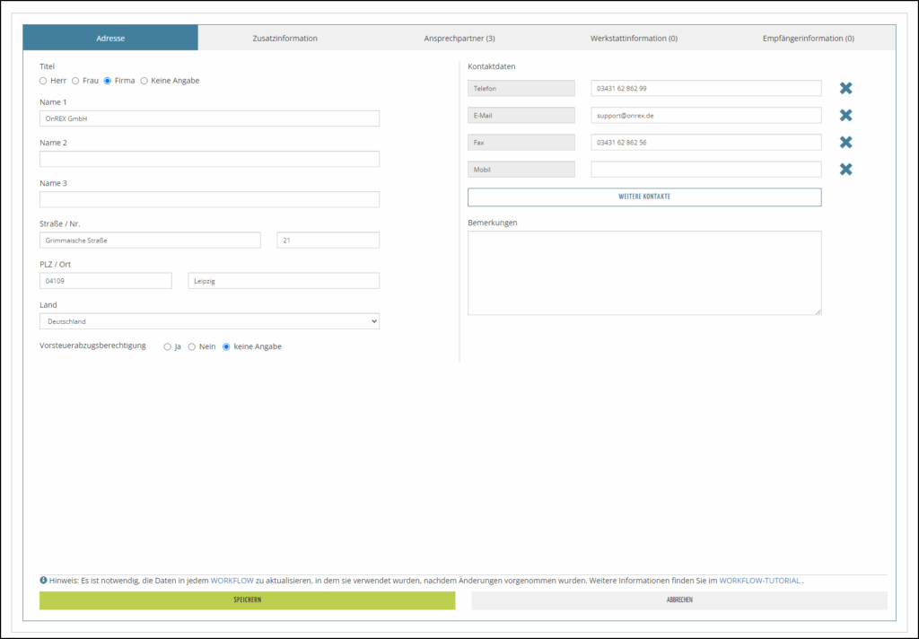This screenshot has width=919, height=639.
Task: Set title to Keine Angabe
Action: [144, 81]
